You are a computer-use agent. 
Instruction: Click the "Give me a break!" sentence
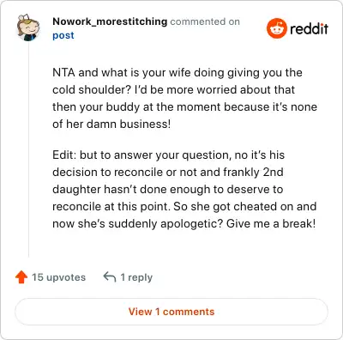[271, 223]
